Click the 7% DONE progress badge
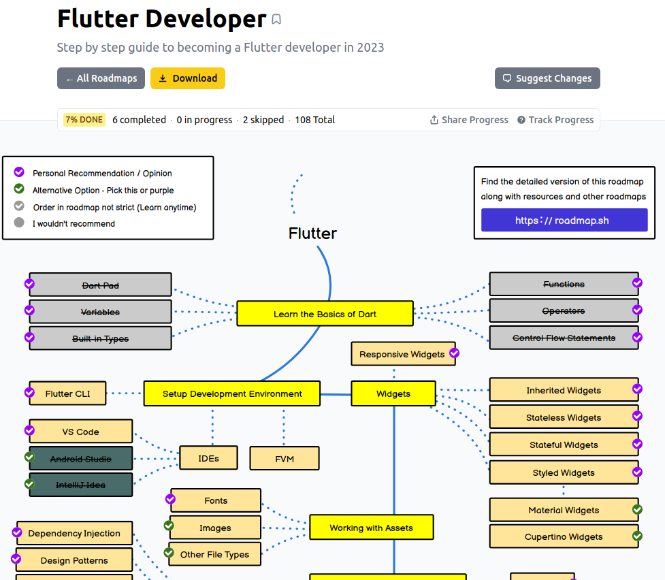 click(x=84, y=119)
